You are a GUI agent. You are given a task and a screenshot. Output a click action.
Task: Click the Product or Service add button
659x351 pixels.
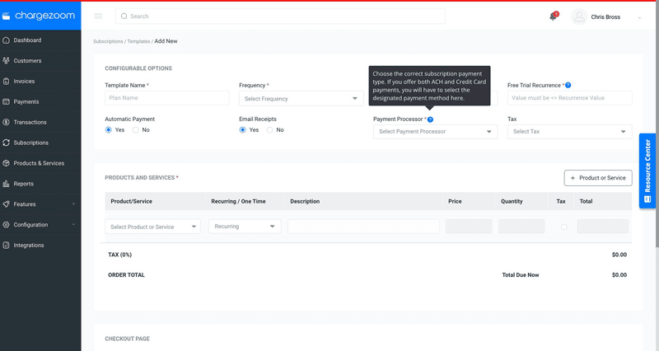598,178
